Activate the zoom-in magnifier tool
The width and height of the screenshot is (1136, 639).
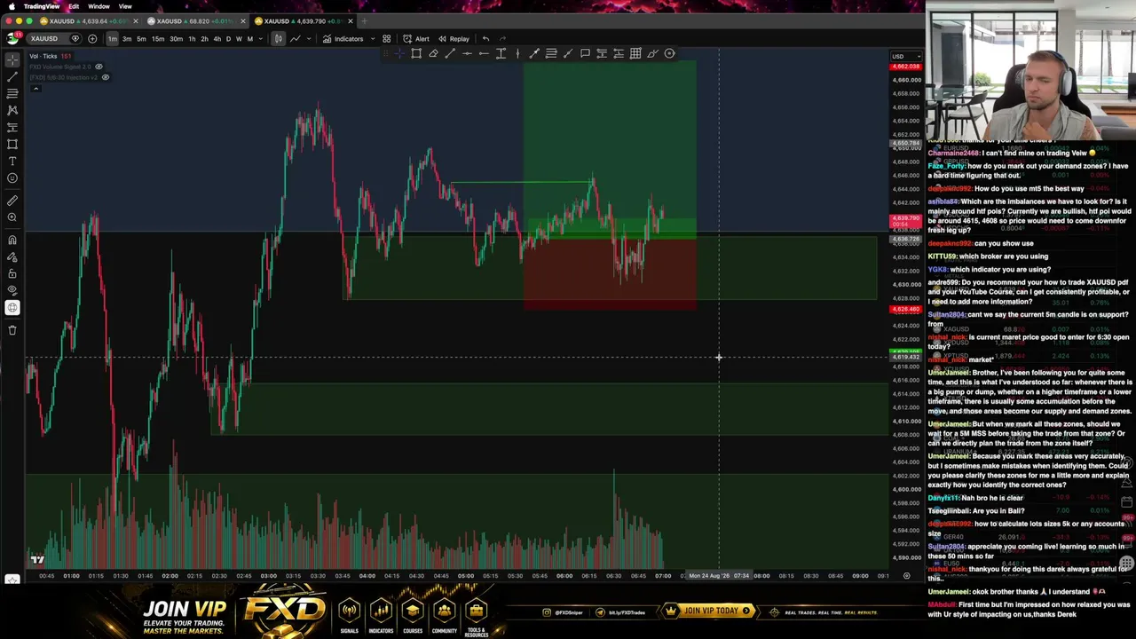click(12, 217)
